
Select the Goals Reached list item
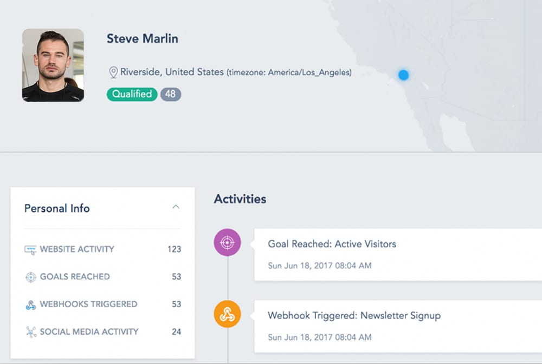[75, 276]
